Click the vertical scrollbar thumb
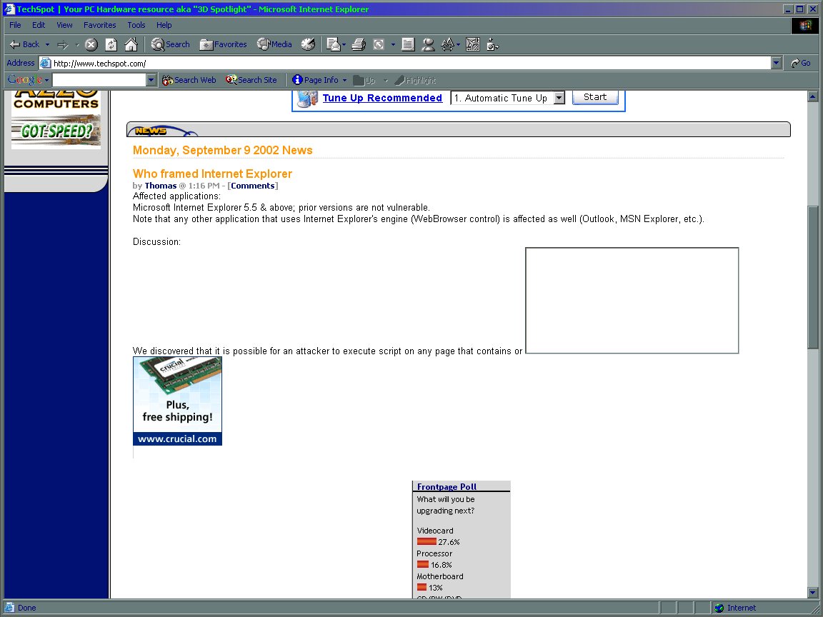Screen dimensions: 823x617 (812, 277)
